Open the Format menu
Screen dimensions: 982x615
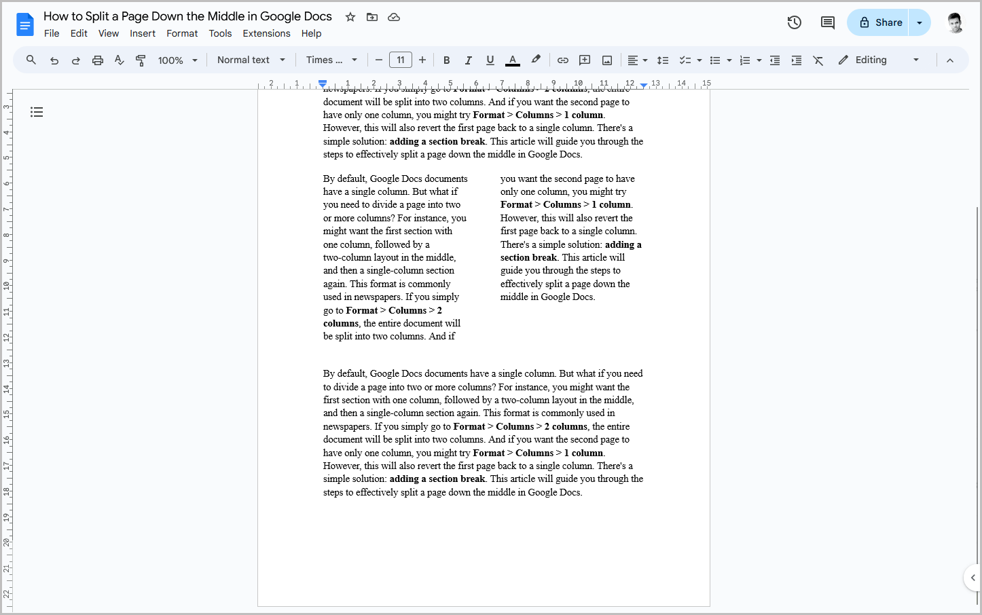coord(182,33)
